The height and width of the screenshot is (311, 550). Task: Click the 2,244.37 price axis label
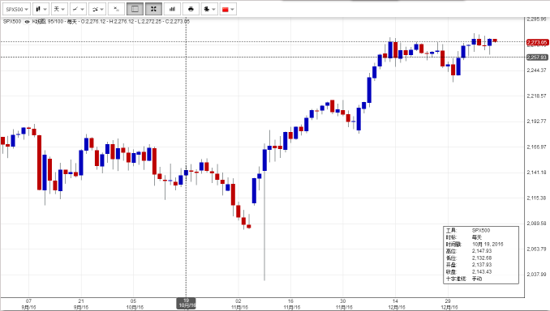pos(537,70)
